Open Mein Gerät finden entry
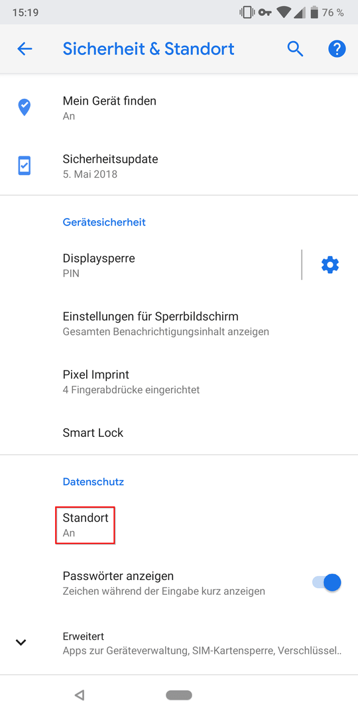This screenshot has width=358, height=716. click(x=179, y=107)
